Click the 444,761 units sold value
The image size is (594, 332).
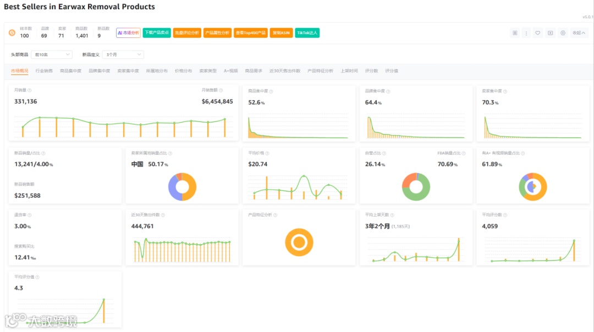click(x=142, y=226)
